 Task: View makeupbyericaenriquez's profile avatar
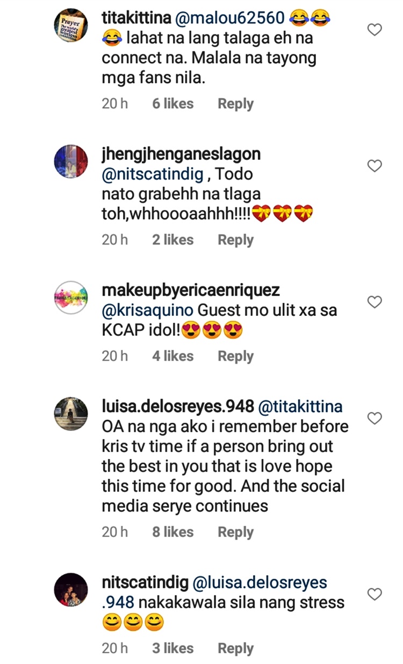[71, 298]
